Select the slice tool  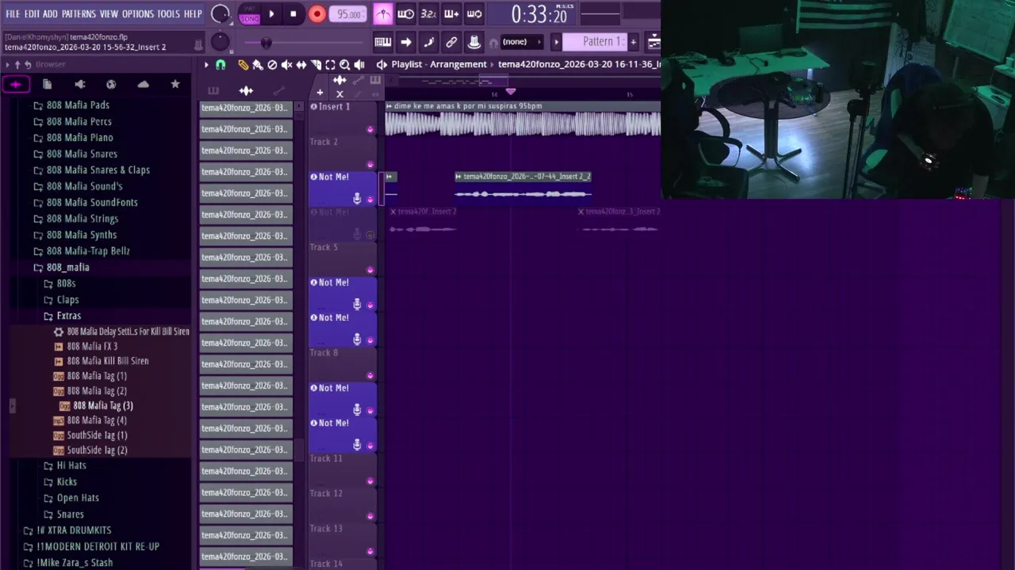[x=316, y=65]
